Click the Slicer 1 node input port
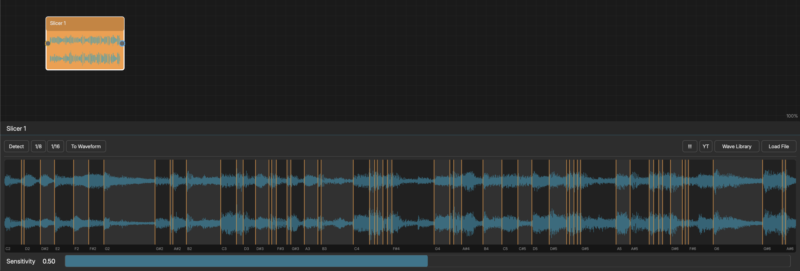The height and width of the screenshot is (271, 800). tap(48, 43)
